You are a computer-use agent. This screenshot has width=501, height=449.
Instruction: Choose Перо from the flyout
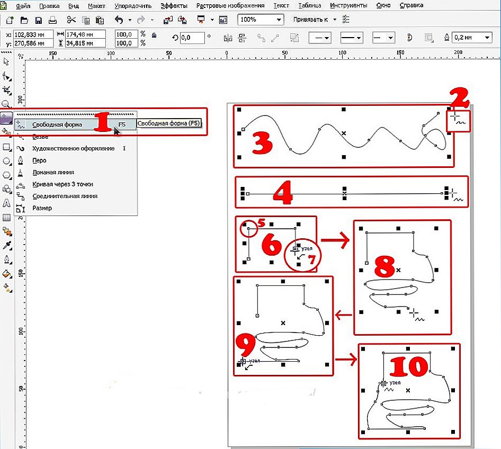click(75, 160)
